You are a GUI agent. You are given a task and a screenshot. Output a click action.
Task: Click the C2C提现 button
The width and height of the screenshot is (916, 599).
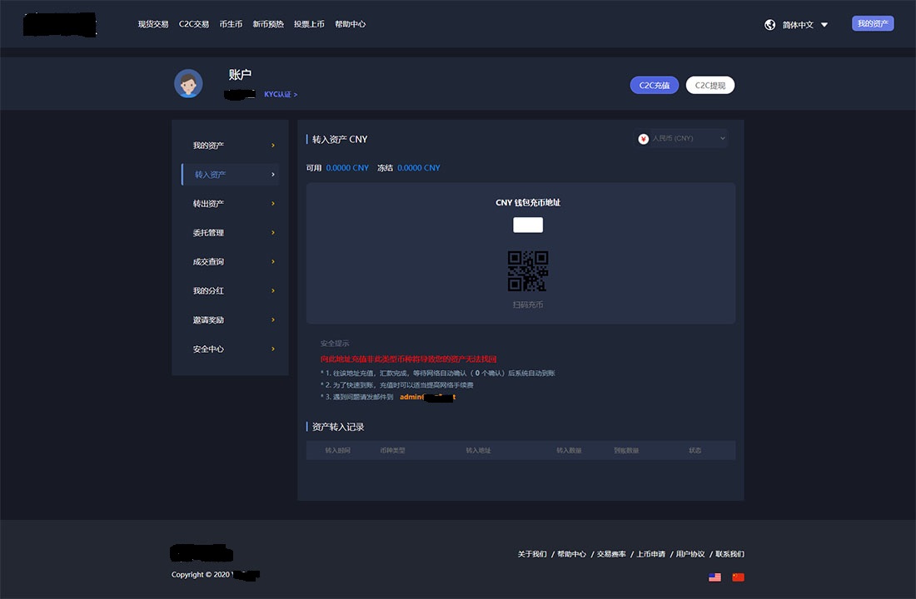click(x=709, y=85)
